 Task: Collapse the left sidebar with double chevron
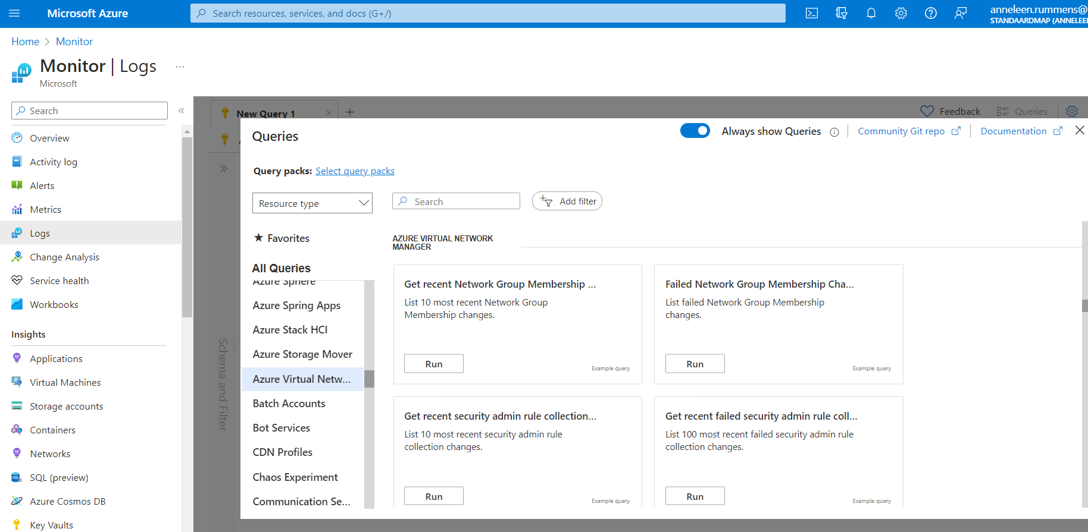coord(182,111)
